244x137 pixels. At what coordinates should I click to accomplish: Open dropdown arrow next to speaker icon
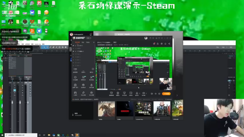[146, 93]
